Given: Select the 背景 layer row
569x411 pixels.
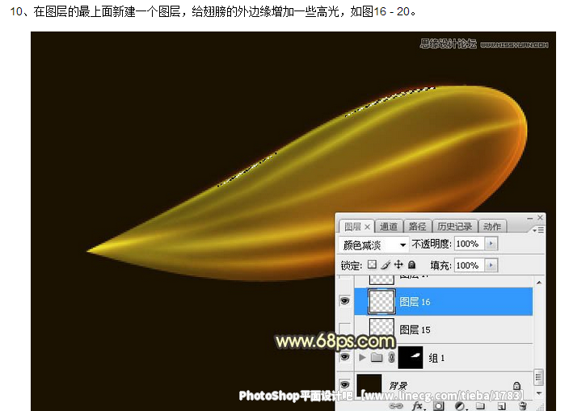Looking at the screenshot, I should (x=443, y=386).
